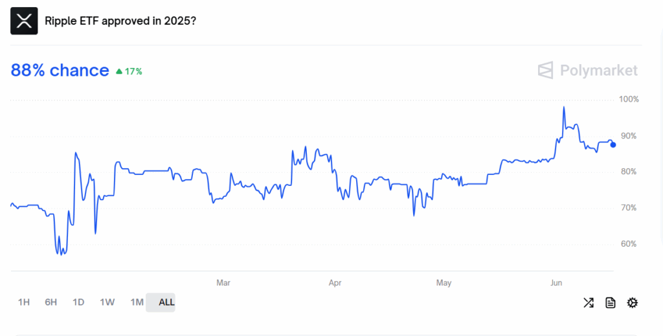
Task: Select the 1M time range
Action: coord(137,302)
